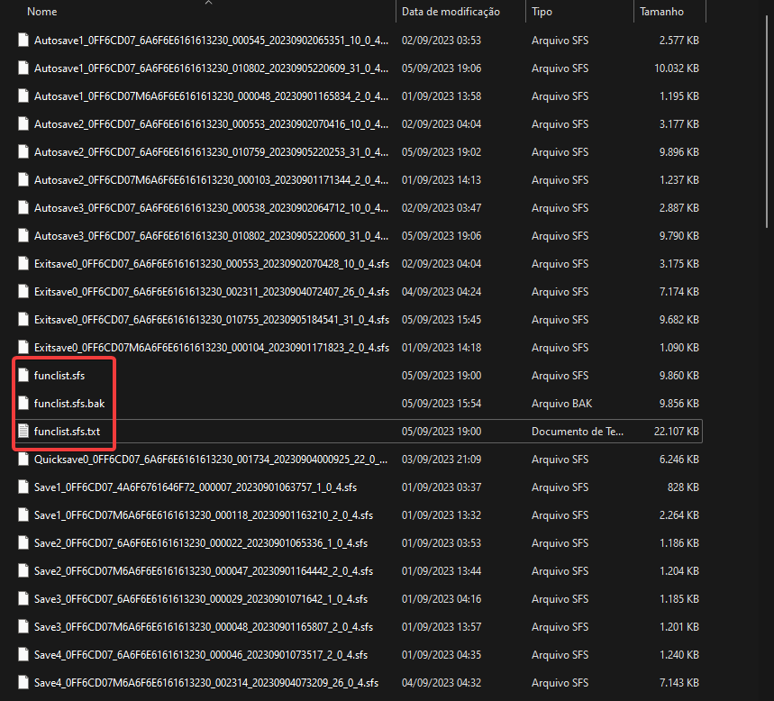
Task: Select Save3 file modified 01/09/2023 04:16
Action: tap(200, 599)
